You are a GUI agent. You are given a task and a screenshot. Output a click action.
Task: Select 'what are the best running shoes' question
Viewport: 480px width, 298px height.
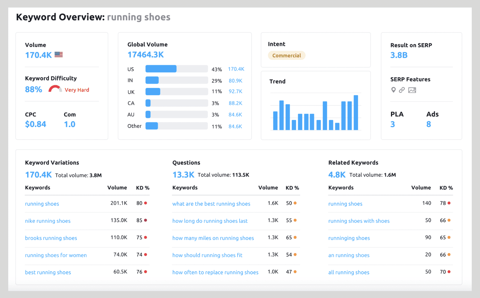(x=211, y=204)
